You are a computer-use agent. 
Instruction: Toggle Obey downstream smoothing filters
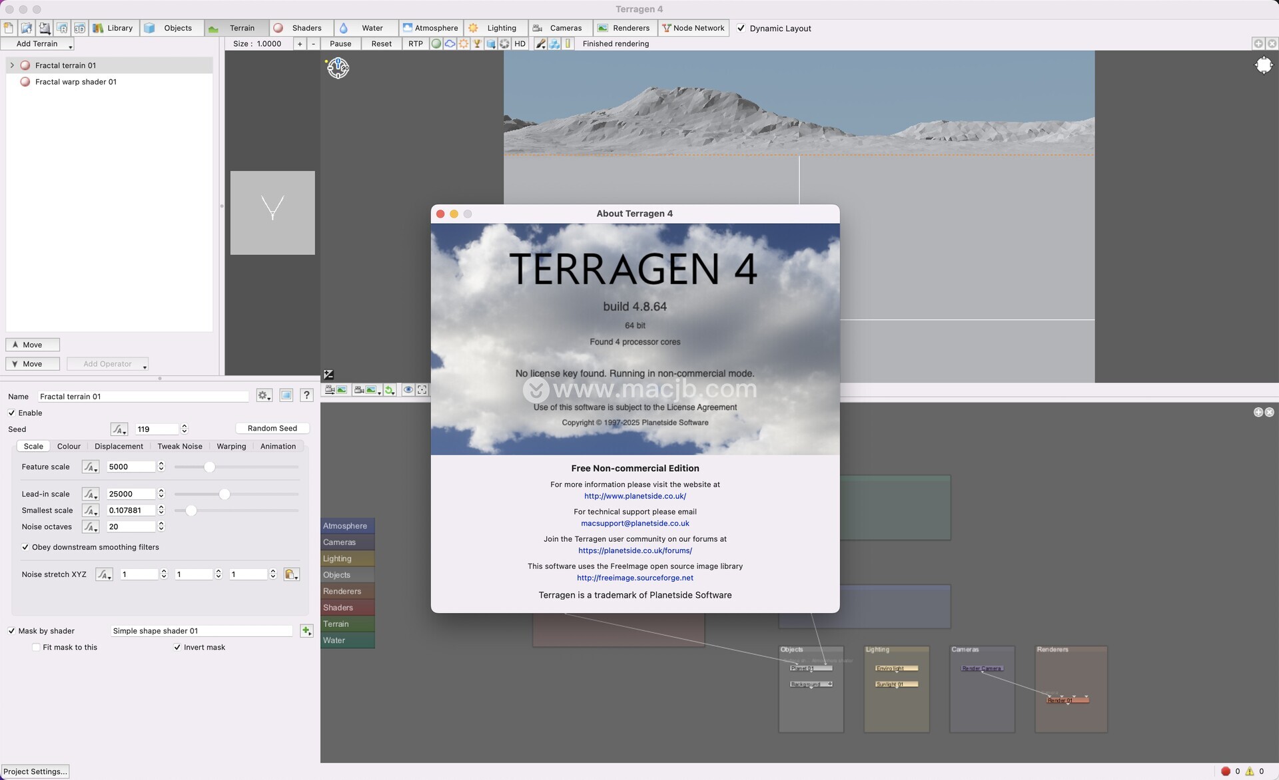click(25, 547)
